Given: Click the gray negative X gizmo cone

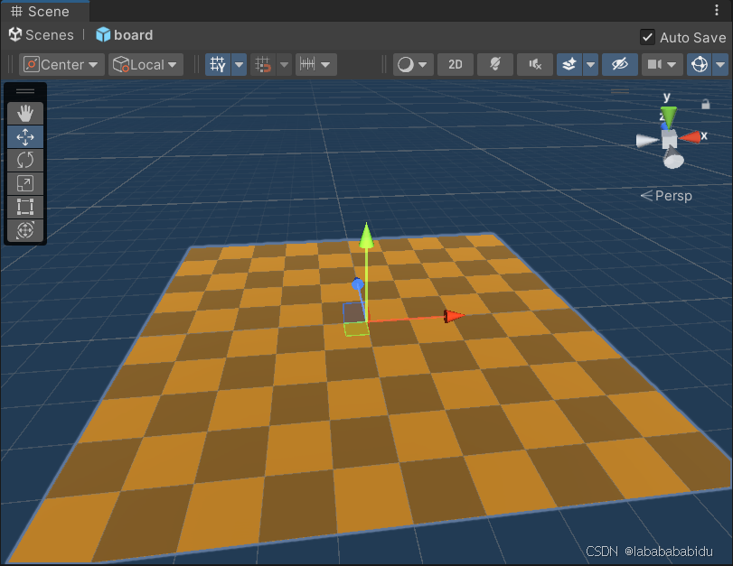Looking at the screenshot, I should [x=647, y=140].
